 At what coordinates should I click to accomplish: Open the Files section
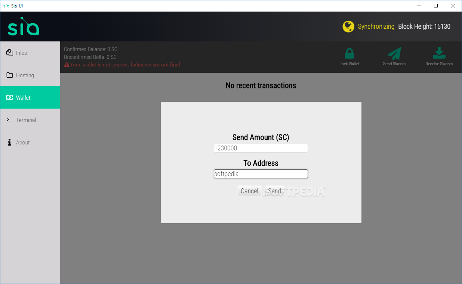[30, 53]
